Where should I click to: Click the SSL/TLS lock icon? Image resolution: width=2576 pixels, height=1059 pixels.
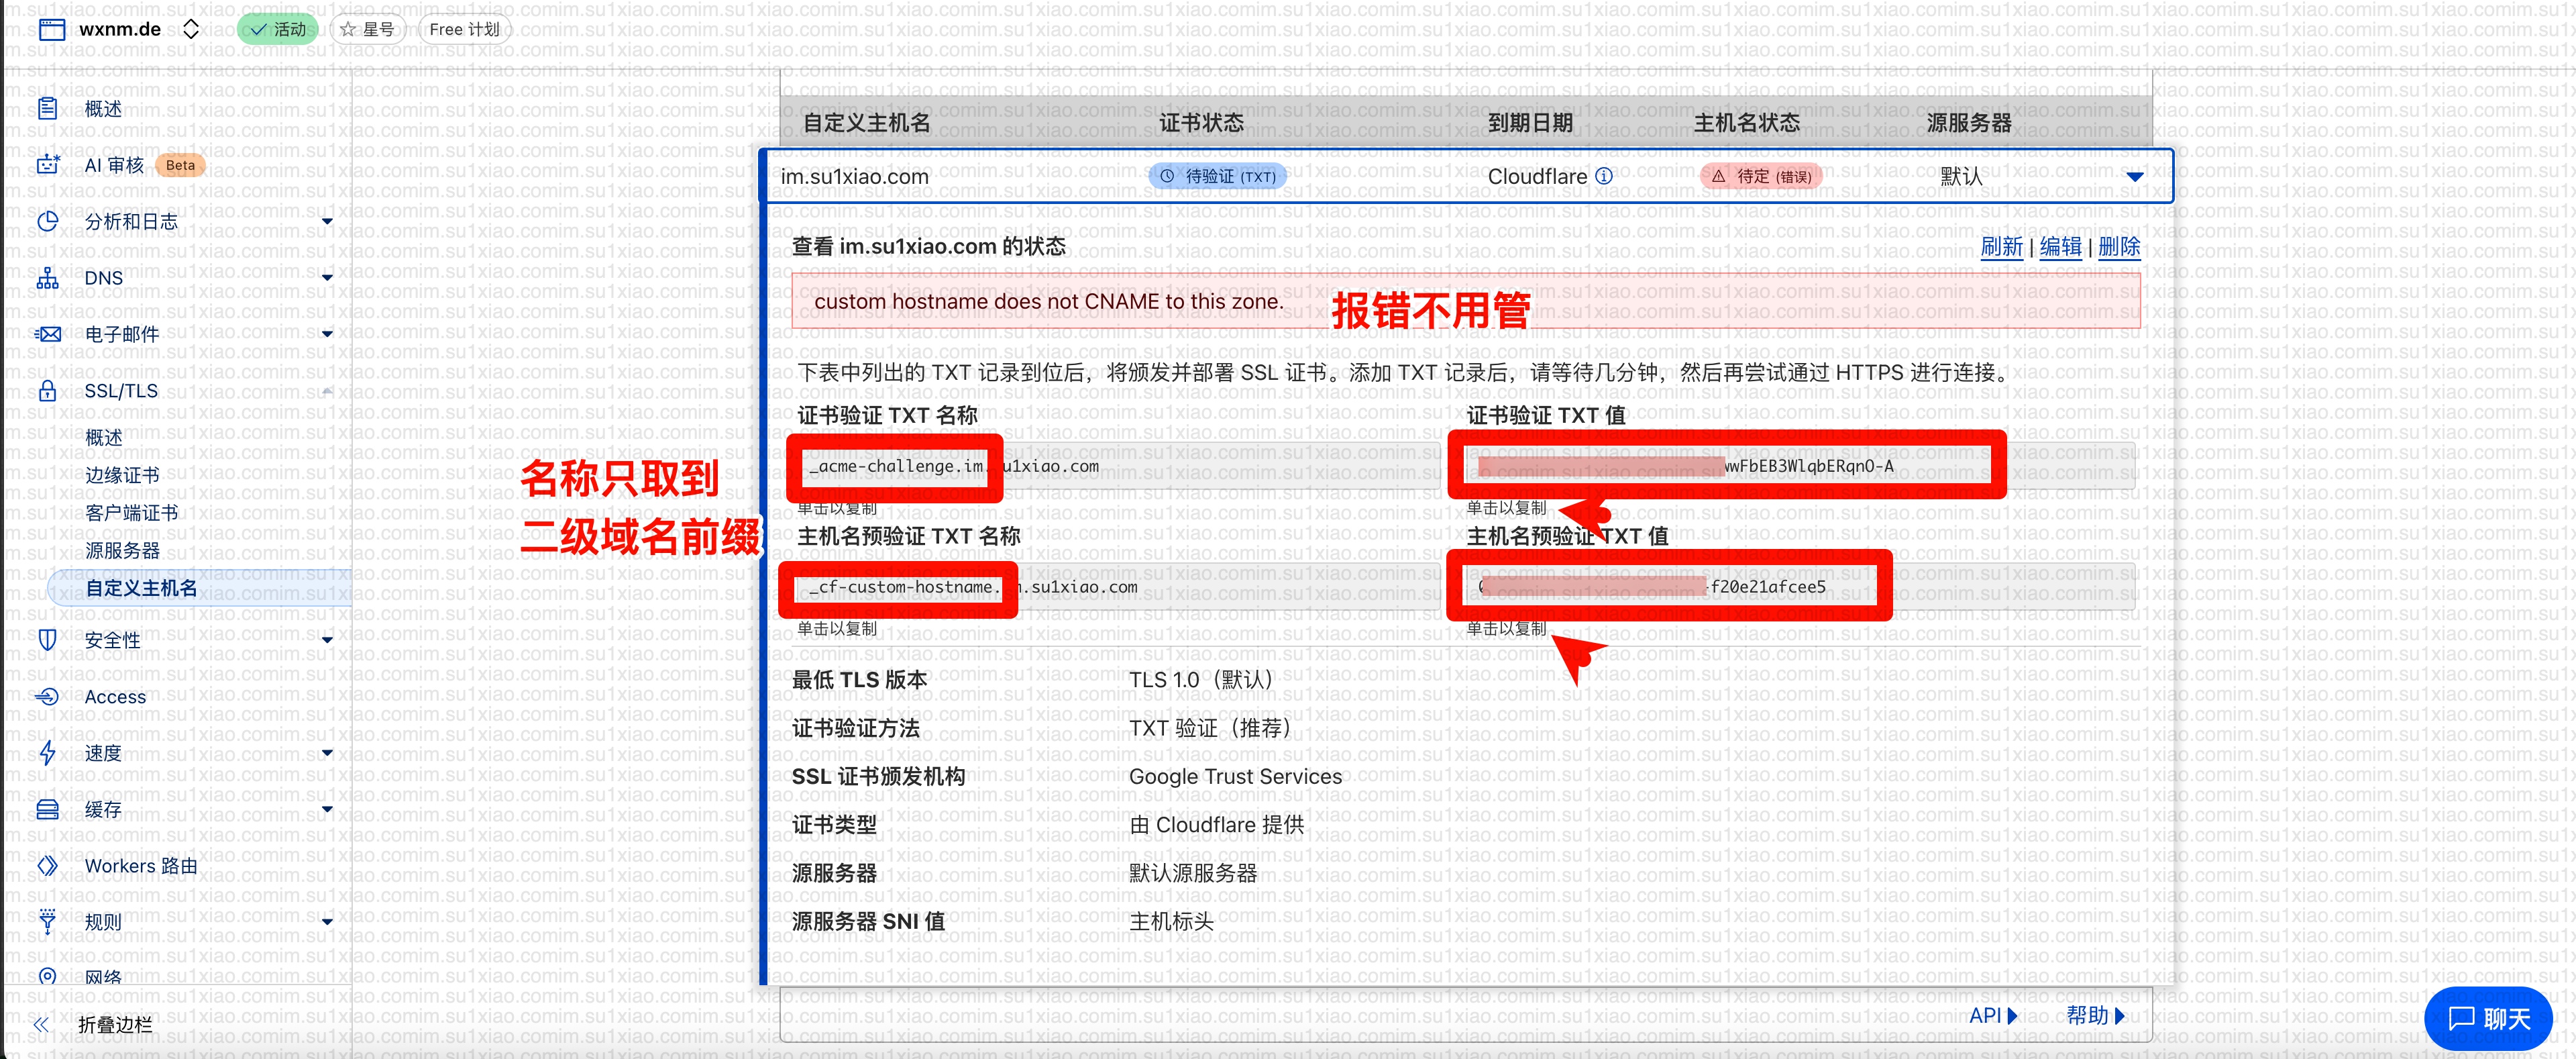coord(47,391)
